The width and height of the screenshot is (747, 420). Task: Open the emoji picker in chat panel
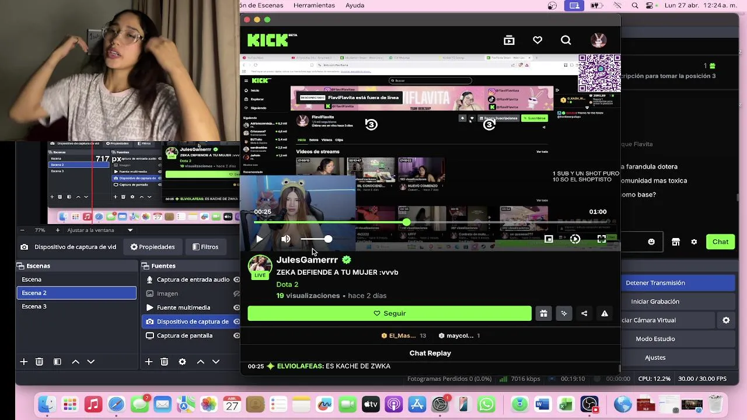(651, 242)
